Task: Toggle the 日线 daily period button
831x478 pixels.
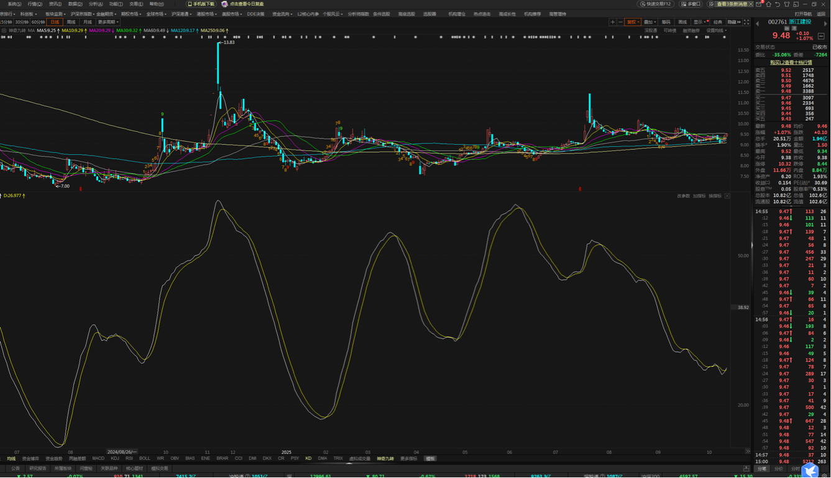Action: tap(55, 22)
